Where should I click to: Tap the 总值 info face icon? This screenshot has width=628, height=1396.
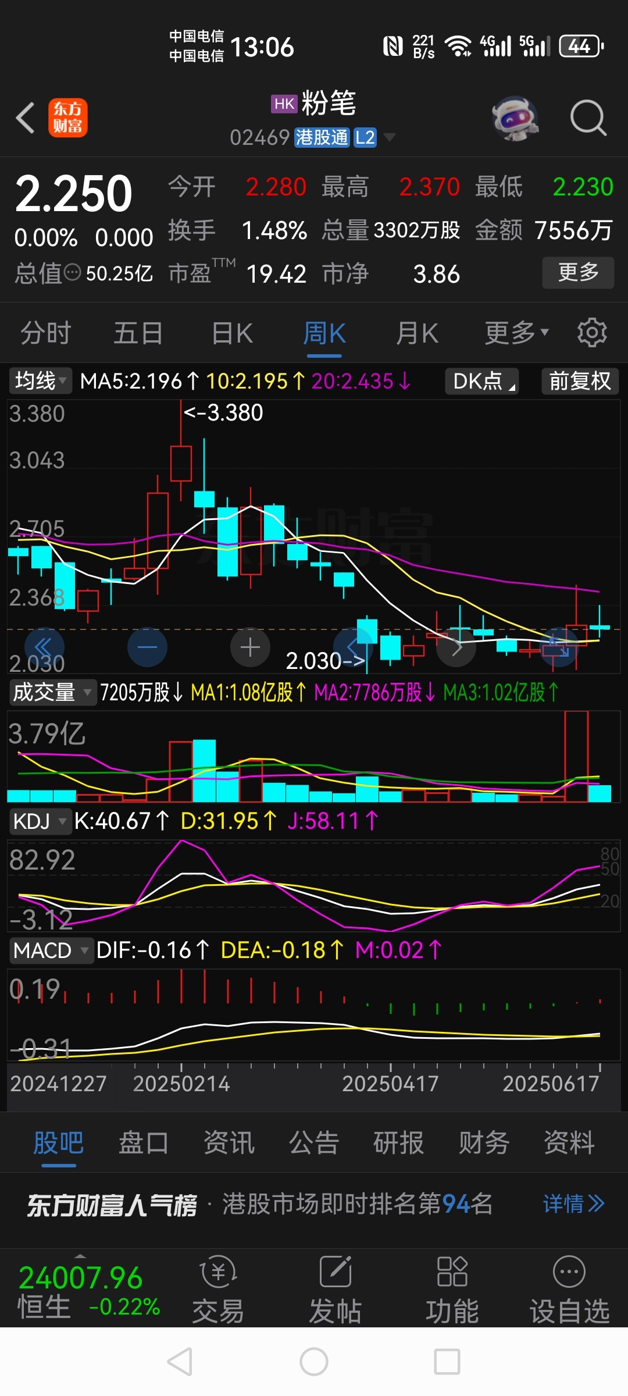tap(72, 272)
